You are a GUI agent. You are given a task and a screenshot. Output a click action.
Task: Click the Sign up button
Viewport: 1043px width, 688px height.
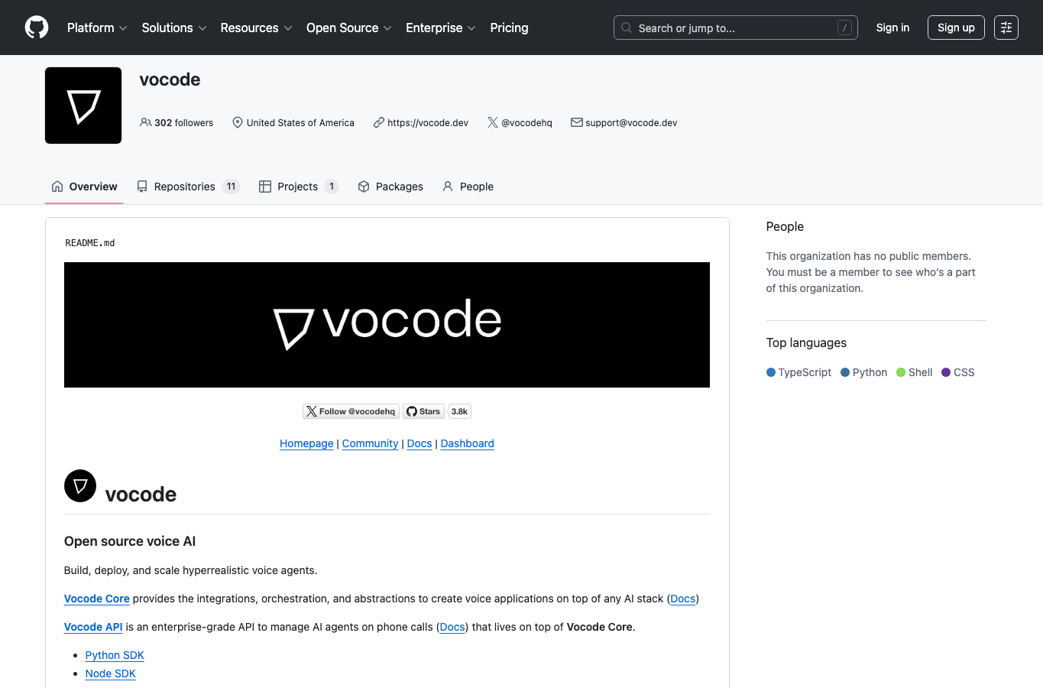tap(956, 28)
